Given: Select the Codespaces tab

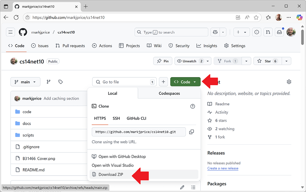Looking at the screenshot, I should point(169,93).
